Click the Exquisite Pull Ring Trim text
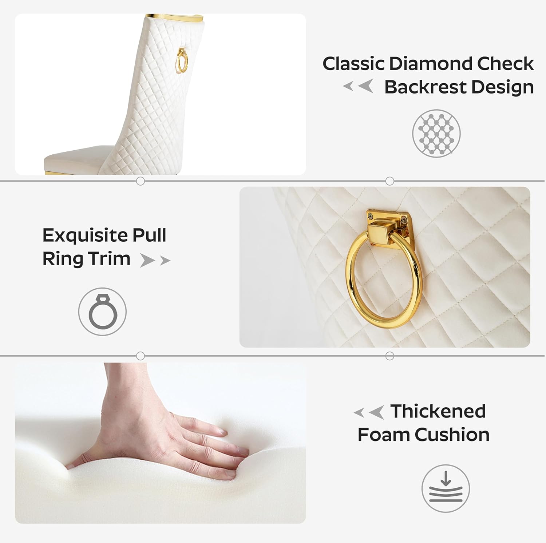546x543 pixels. click(x=104, y=247)
